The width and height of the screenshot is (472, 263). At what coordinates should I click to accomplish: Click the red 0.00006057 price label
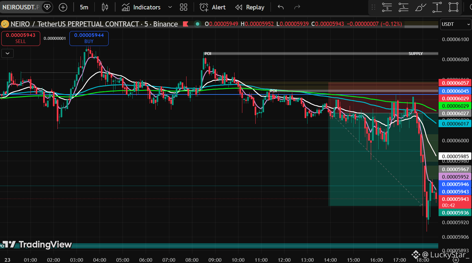tap(455, 83)
